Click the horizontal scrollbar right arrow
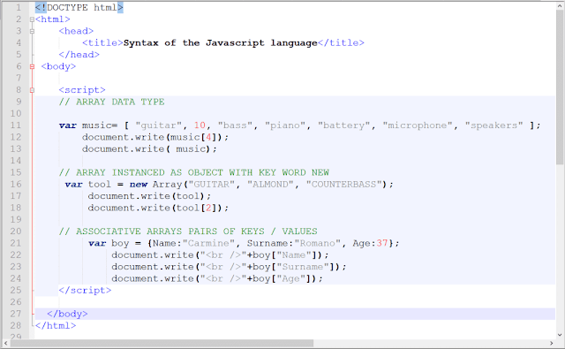The width and height of the screenshot is (565, 349). click(x=551, y=343)
